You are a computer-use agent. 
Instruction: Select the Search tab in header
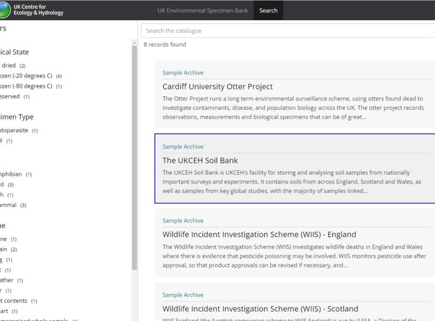click(268, 11)
